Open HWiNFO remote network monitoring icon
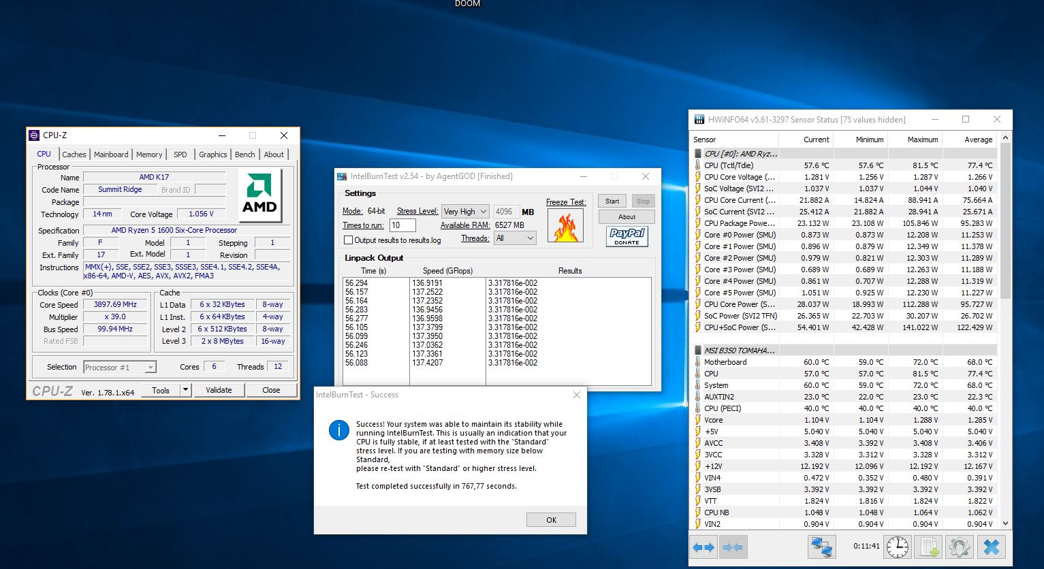Viewport: 1044px width, 569px height. click(x=822, y=547)
